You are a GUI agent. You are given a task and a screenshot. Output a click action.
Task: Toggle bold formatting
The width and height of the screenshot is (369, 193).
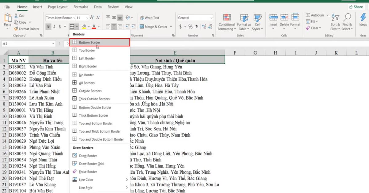coord(48,26)
